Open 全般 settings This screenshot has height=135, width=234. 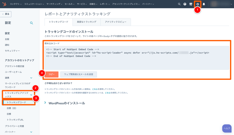(x=7, y=39)
